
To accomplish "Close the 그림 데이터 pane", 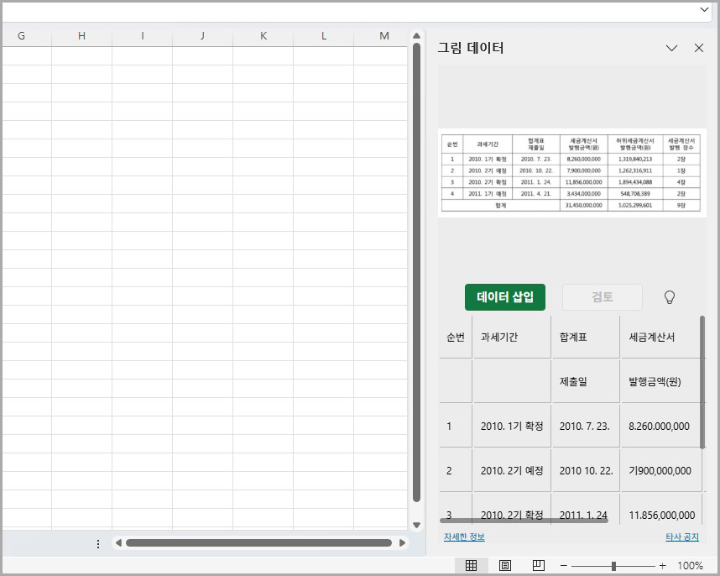I will 699,48.
